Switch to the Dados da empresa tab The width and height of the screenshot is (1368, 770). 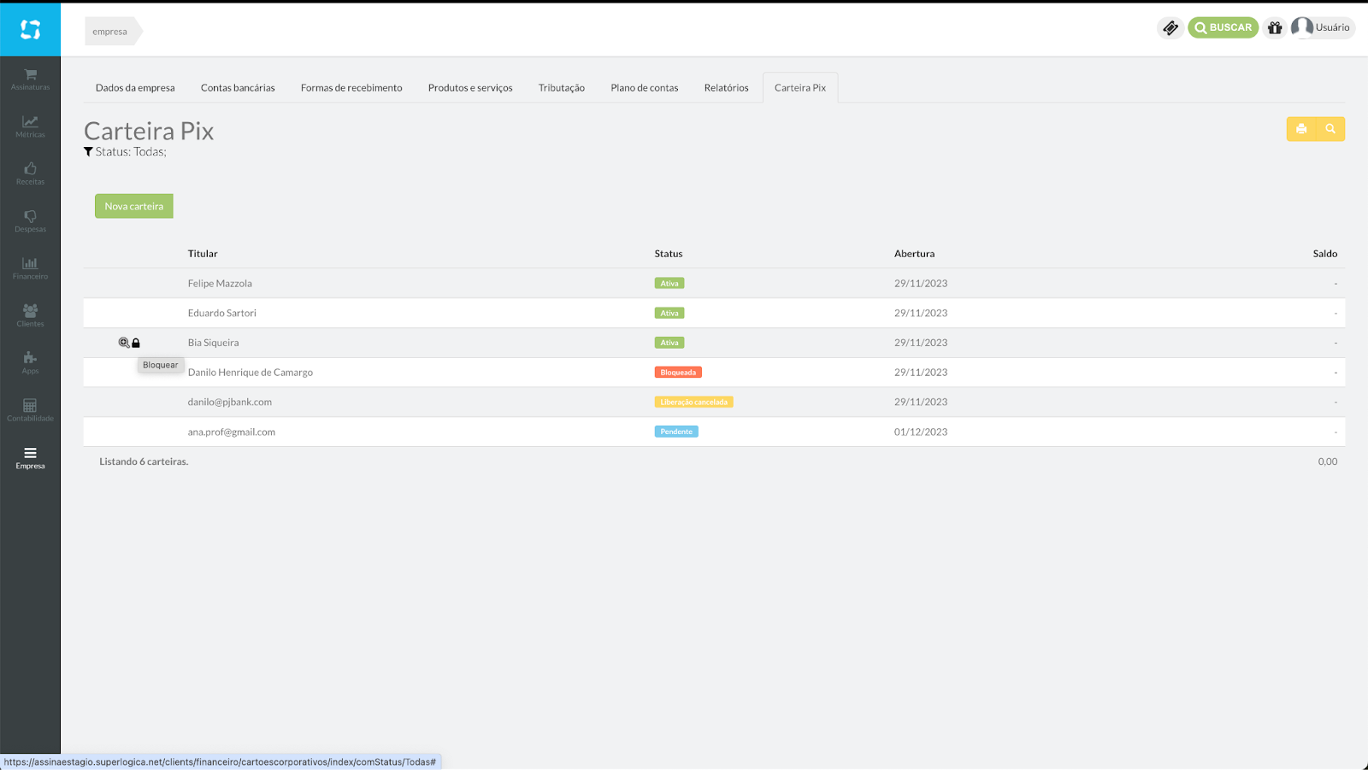coord(135,88)
